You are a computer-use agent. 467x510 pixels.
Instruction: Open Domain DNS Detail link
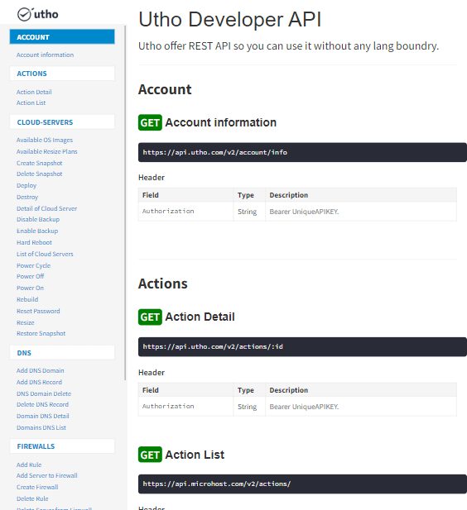pyautogui.click(x=43, y=416)
